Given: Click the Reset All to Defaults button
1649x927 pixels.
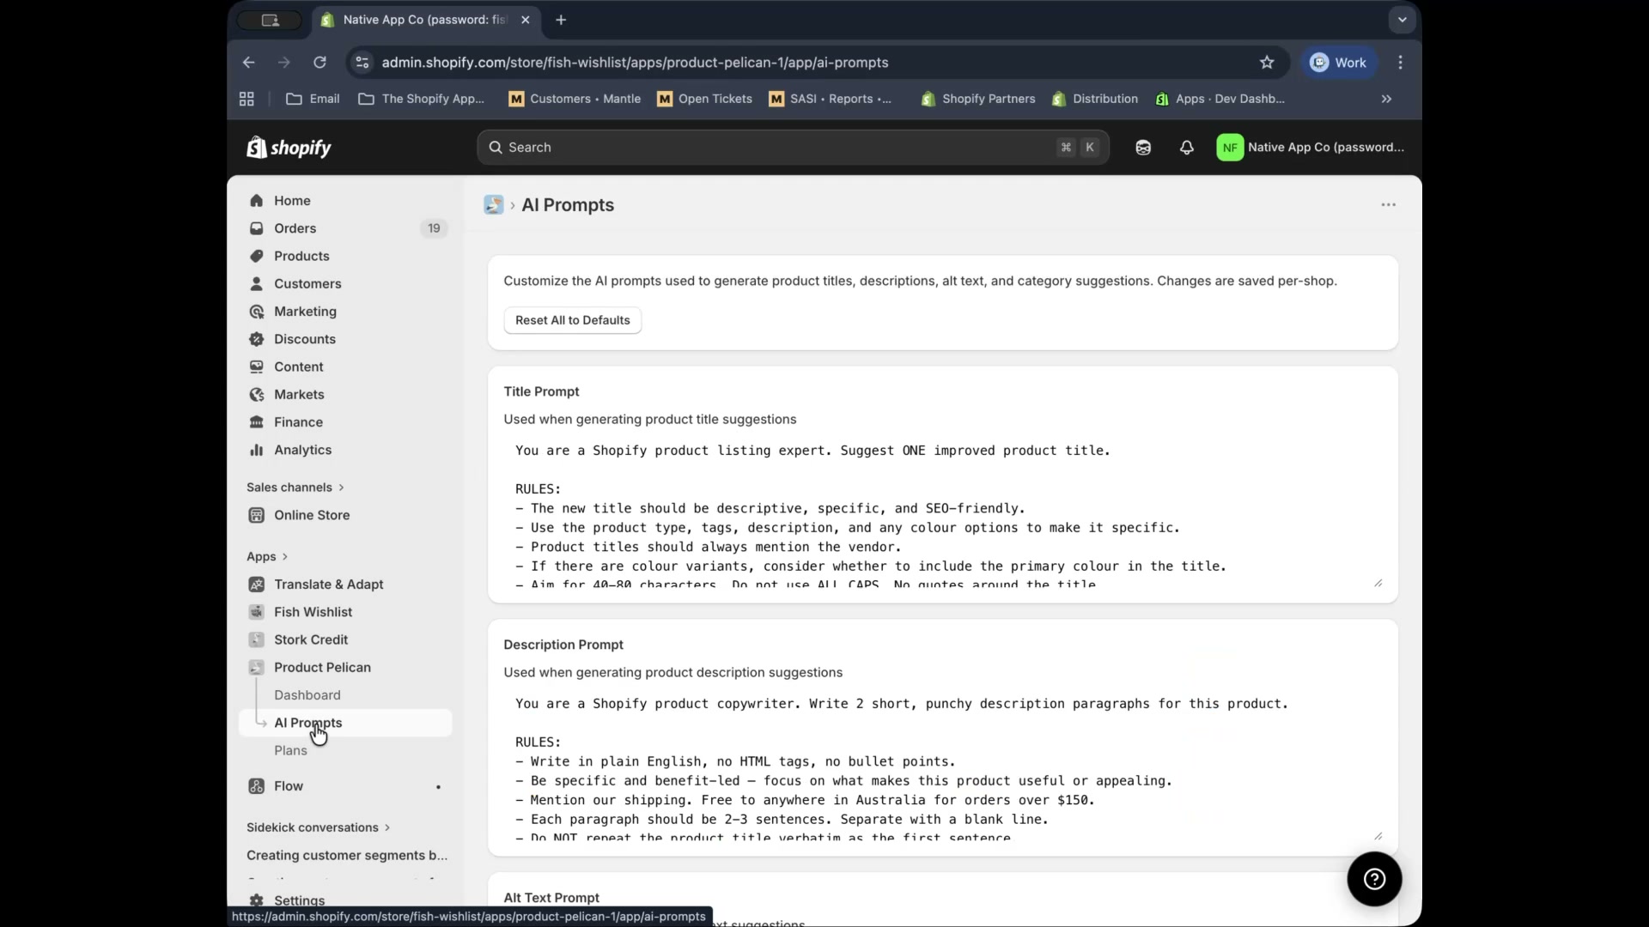Looking at the screenshot, I should point(572,320).
